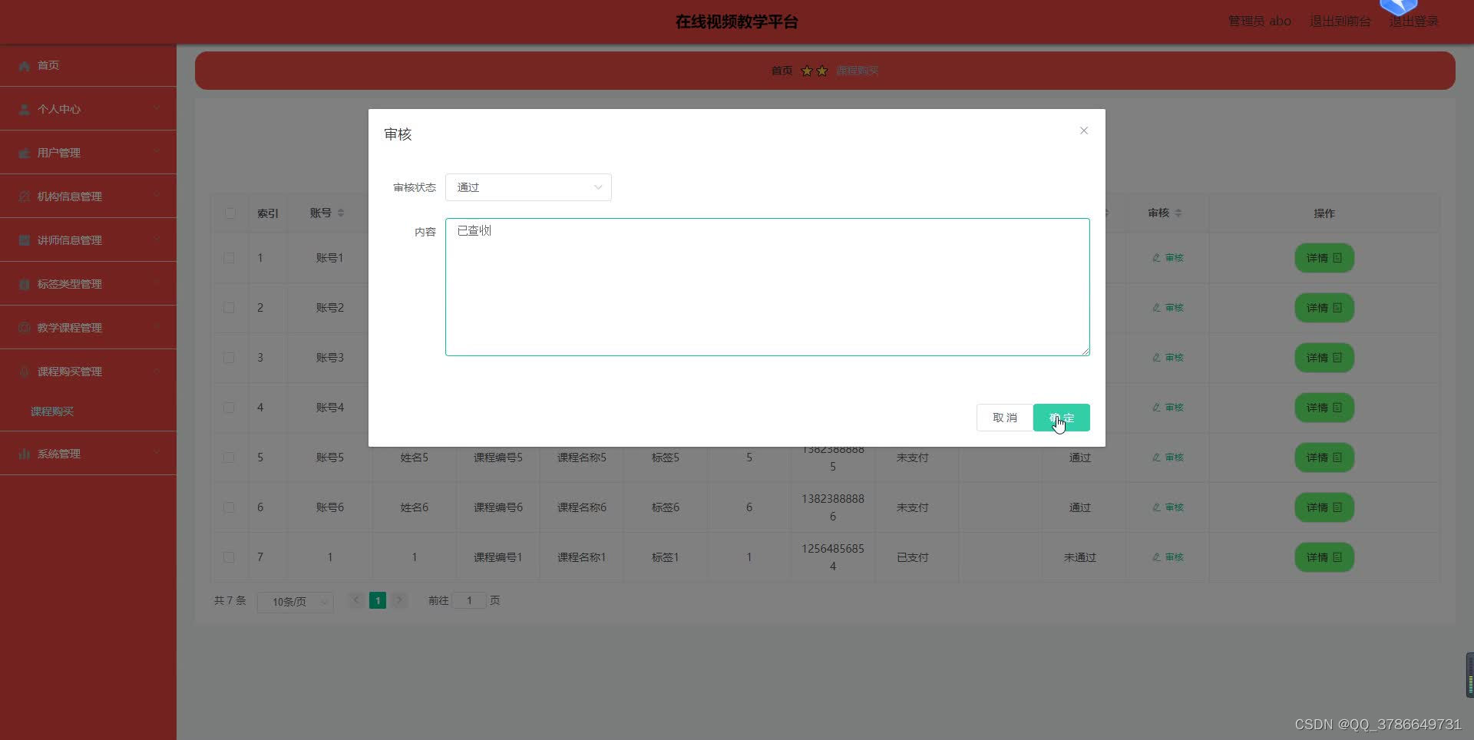The image size is (1474, 740).
Task: Check the checkbox for row 账号1
Action: pyautogui.click(x=229, y=258)
